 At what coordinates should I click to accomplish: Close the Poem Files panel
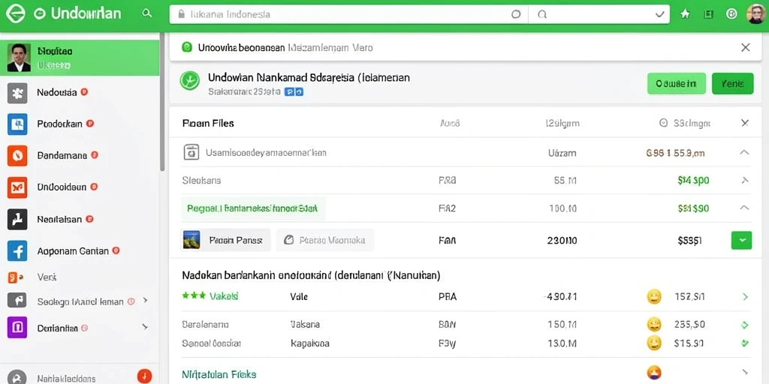[744, 123]
